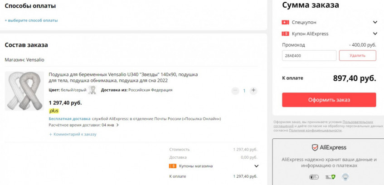Click Оформить заказ button

coord(329,100)
